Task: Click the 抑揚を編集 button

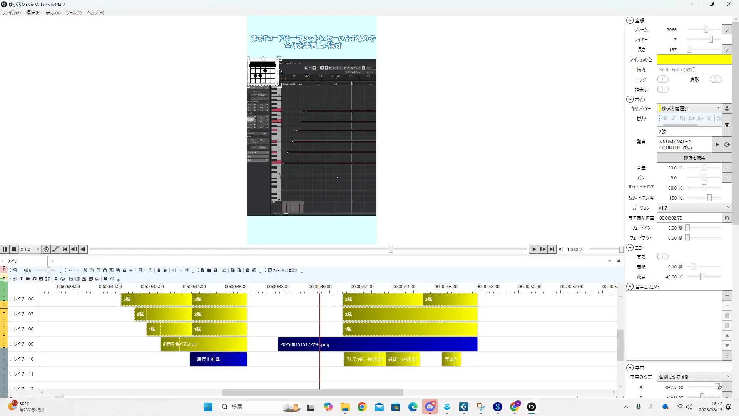Action: pyautogui.click(x=694, y=158)
